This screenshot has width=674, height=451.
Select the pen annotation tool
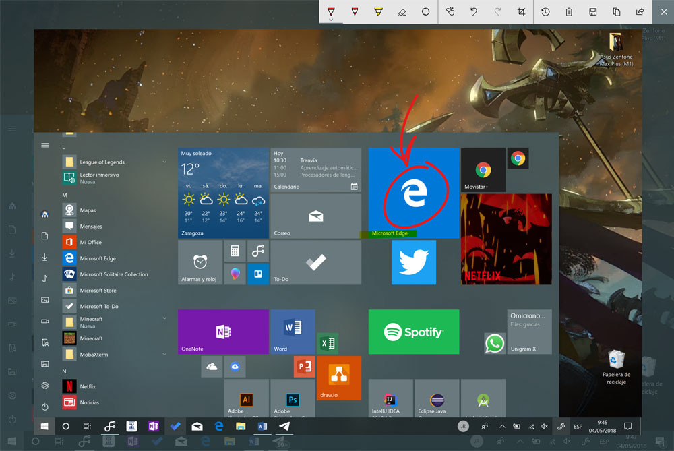tap(332, 11)
